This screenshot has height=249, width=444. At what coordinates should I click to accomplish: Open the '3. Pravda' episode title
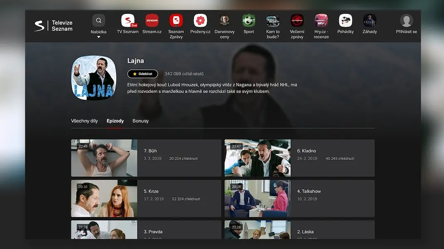click(x=153, y=232)
